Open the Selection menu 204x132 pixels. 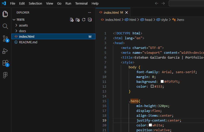tap(35, 4)
